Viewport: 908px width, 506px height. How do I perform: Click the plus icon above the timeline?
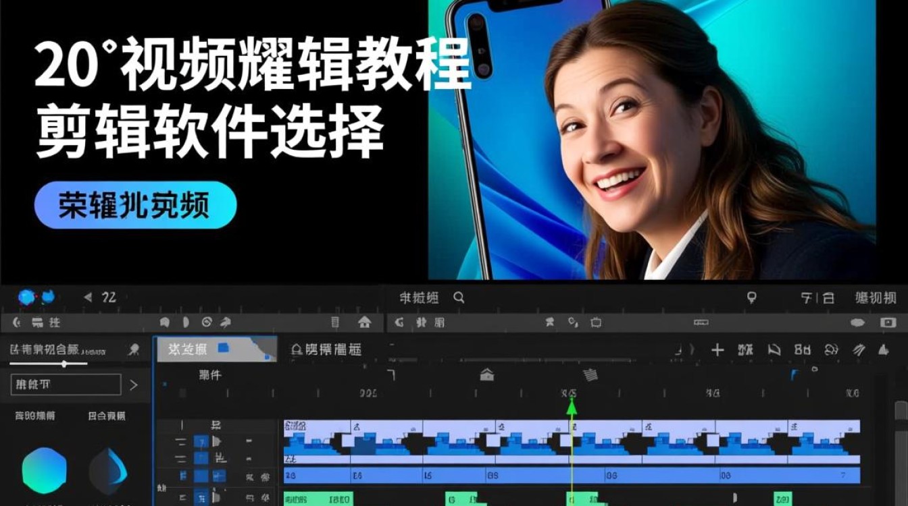tap(717, 349)
